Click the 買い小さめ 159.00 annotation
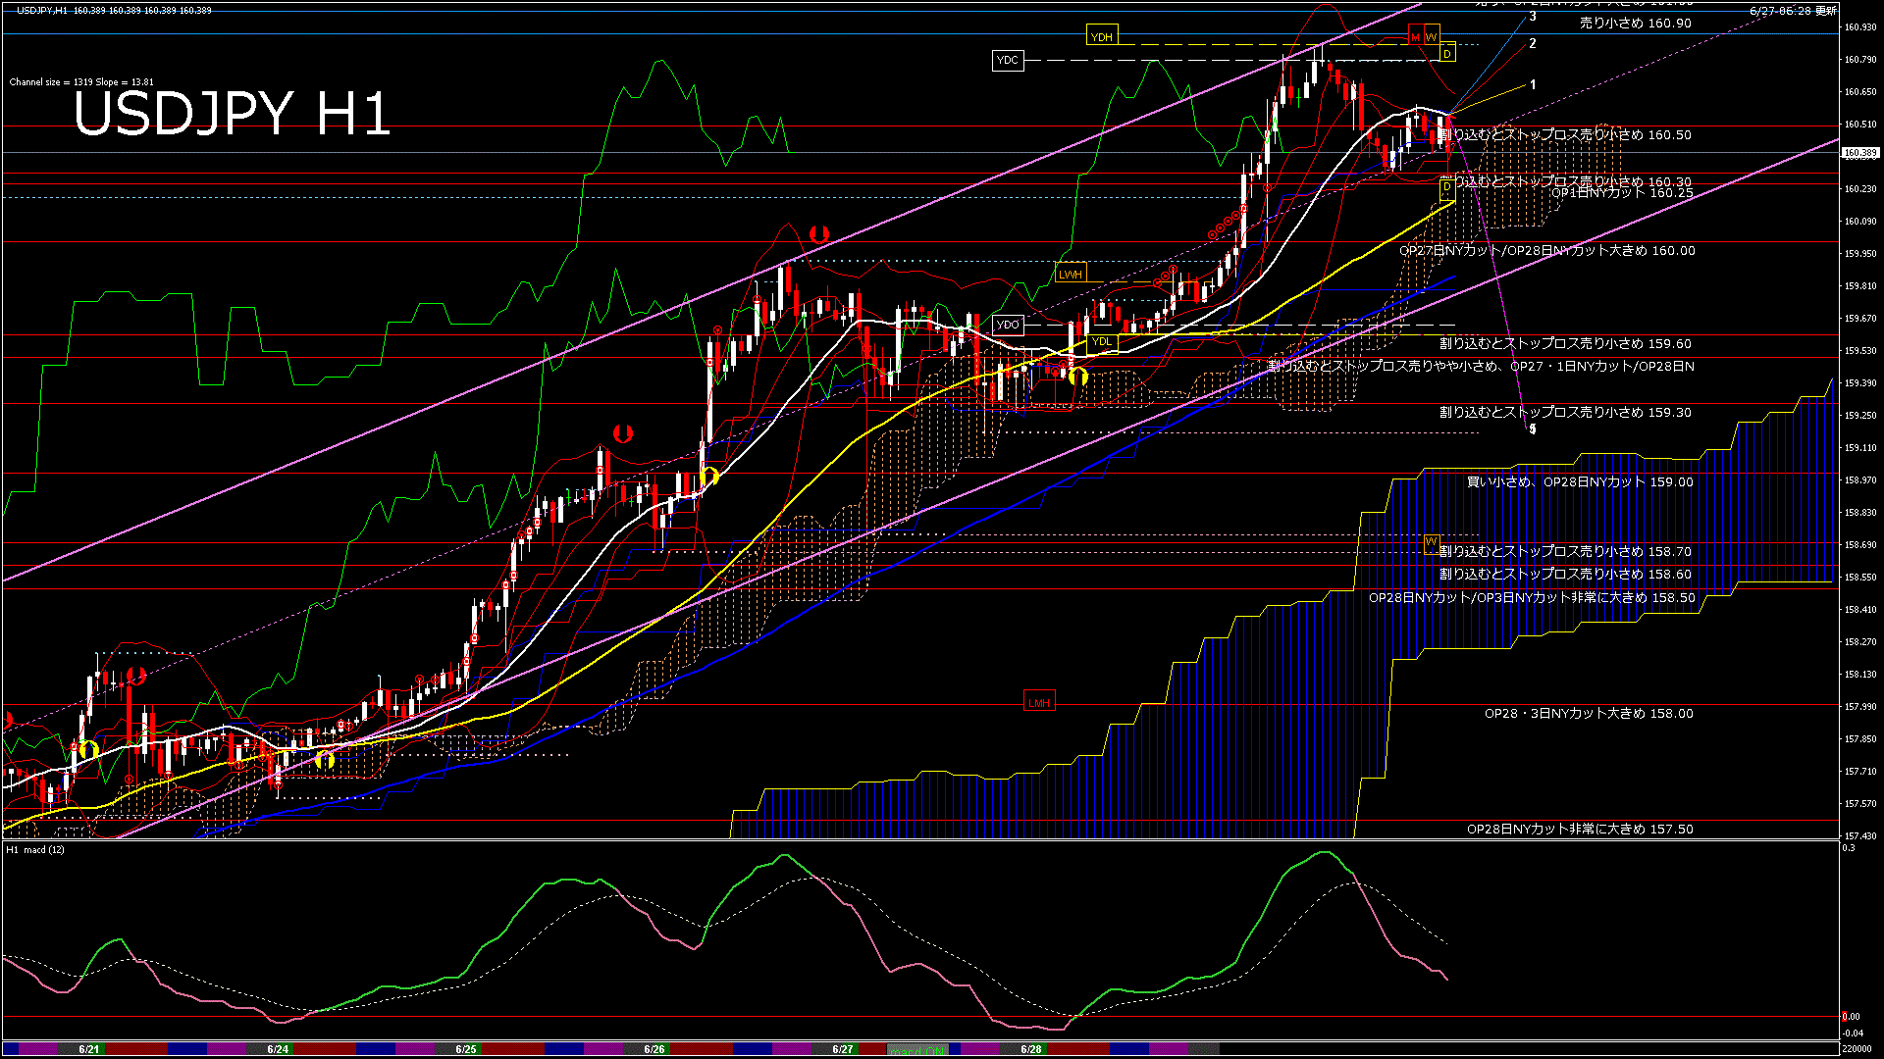This screenshot has height=1059, width=1884. pos(1580,481)
